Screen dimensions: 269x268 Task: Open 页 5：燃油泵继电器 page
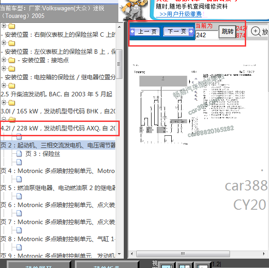[58, 188]
